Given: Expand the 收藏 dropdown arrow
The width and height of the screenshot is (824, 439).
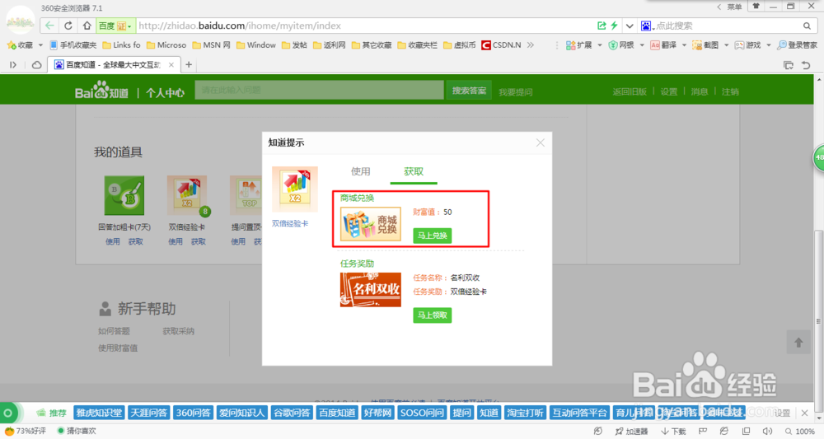Looking at the screenshot, I should [40, 45].
